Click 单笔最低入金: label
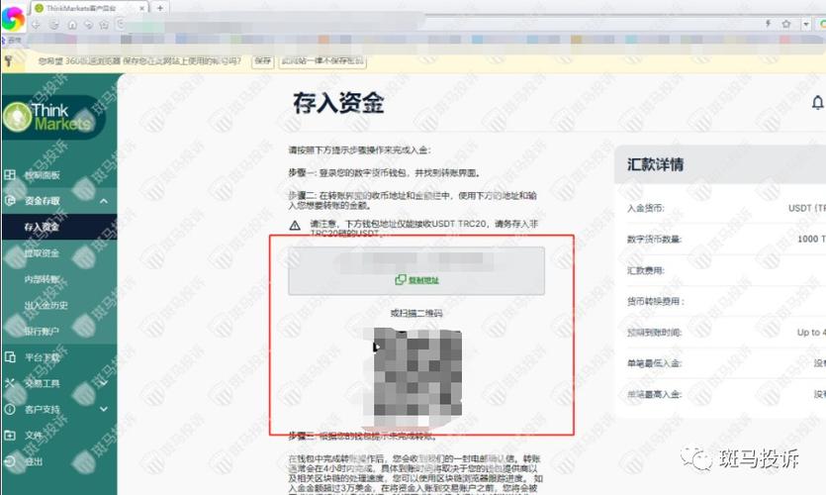826x495 pixels. click(x=654, y=363)
